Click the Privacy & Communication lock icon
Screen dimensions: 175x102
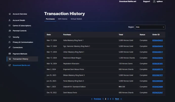[10, 42]
